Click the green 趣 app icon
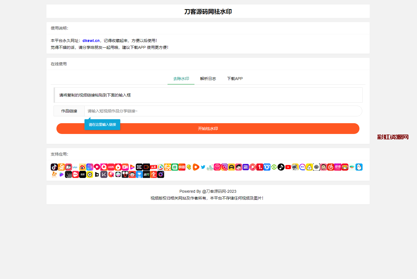The width and height of the screenshot is (417, 279). coord(175,167)
